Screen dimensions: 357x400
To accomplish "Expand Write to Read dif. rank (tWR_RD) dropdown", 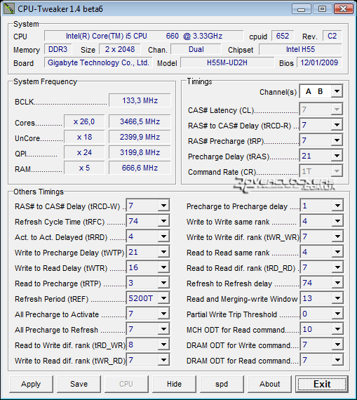I will click(163, 360).
